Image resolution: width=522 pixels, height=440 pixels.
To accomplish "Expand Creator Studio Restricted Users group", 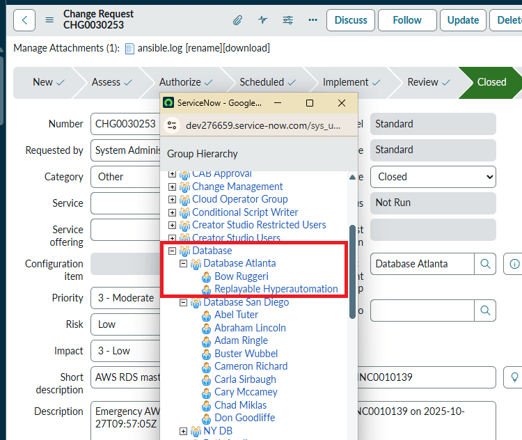I will click(172, 225).
